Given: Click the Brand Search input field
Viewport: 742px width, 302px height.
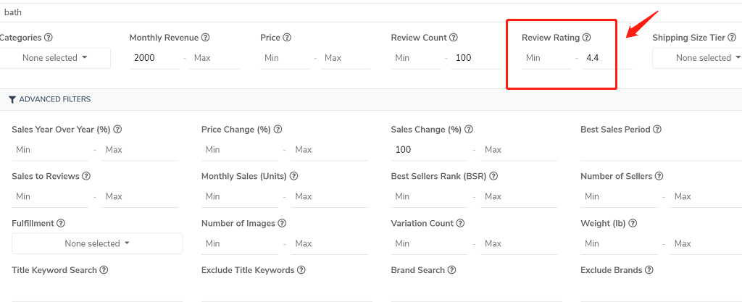Looking at the screenshot, I should [x=477, y=290].
